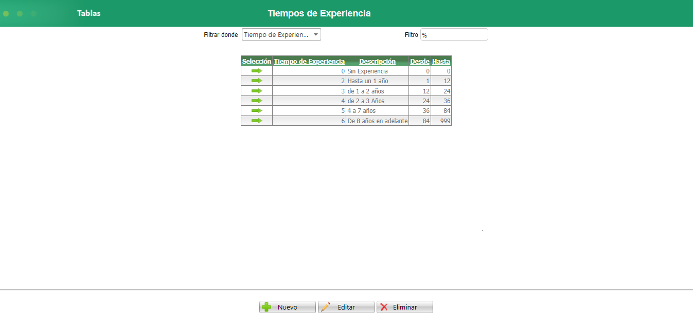Select the green arrow for Sin Experiencia row
Viewport: 693px width, 327px height.
click(x=256, y=71)
